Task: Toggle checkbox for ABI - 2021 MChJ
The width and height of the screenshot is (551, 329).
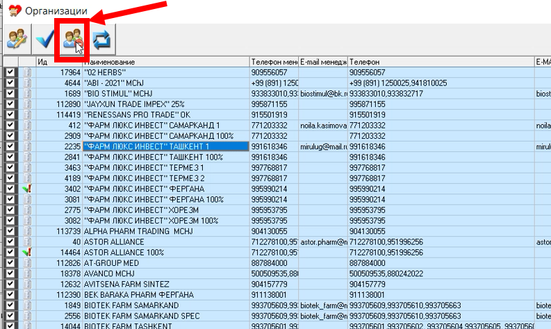Action: 10,83
